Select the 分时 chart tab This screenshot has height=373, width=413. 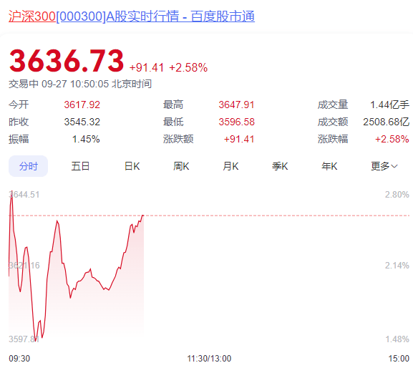point(28,166)
